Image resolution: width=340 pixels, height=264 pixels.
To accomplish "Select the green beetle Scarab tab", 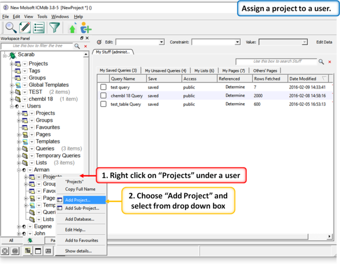I will click(x=30, y=240).
